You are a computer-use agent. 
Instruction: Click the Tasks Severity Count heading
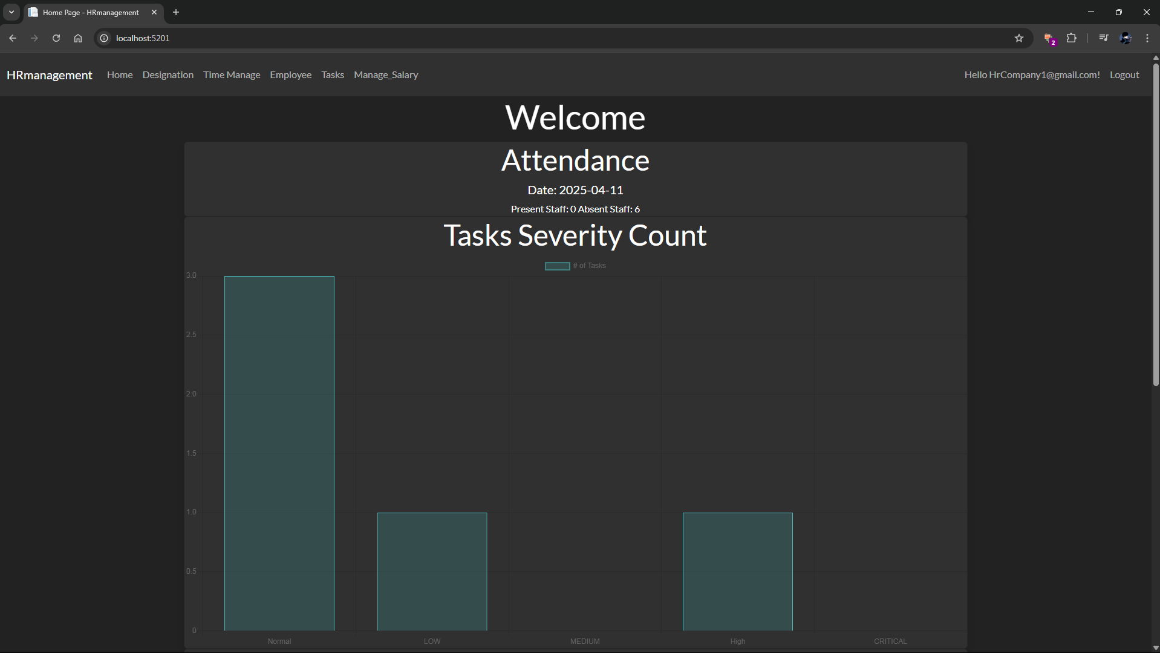point(575,235)
